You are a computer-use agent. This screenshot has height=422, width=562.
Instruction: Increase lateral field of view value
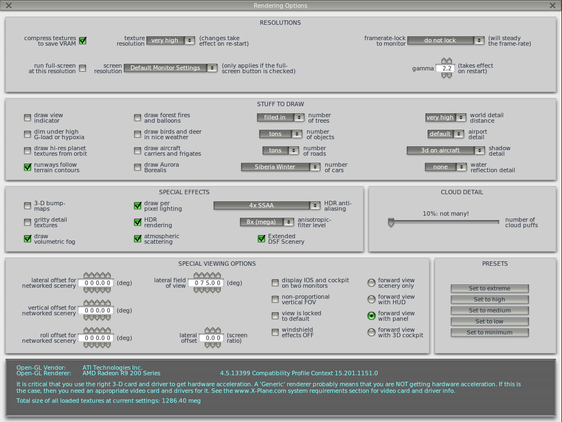click(207, 275)
